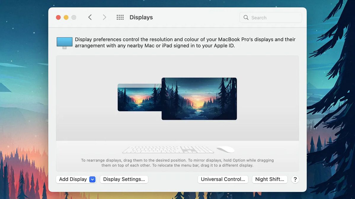Click the back navigation arrow
The width and height of the screenshot is (355, 199).
click(90, 17)
